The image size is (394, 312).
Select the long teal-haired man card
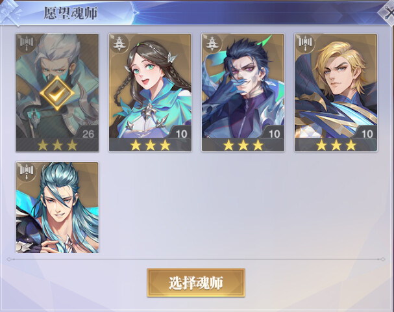coord(57,207)
